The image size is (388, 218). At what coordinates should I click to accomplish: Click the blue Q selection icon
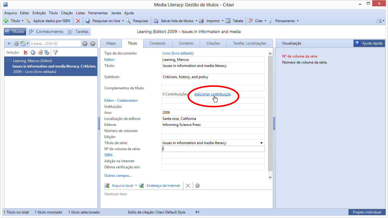pyautogui.click(x=33, y=52)
